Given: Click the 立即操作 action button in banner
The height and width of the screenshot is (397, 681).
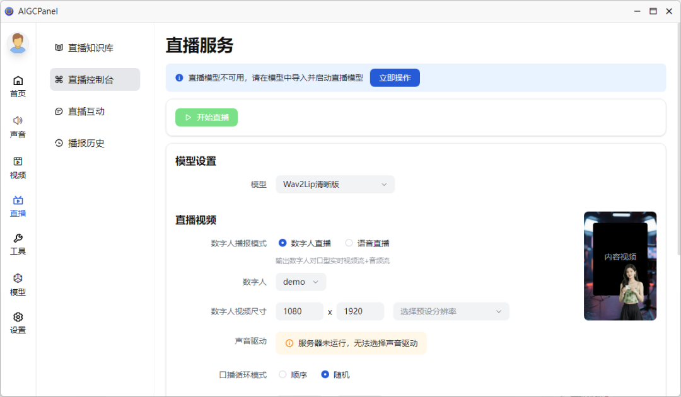Looking at the screenshot, I should (x=395, y=78).
